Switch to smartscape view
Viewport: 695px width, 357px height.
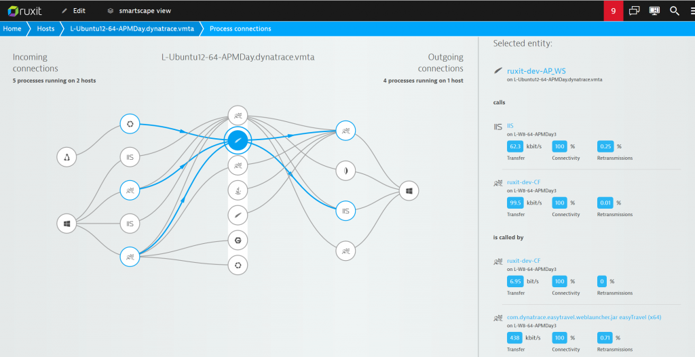click(x=139, y=11)
